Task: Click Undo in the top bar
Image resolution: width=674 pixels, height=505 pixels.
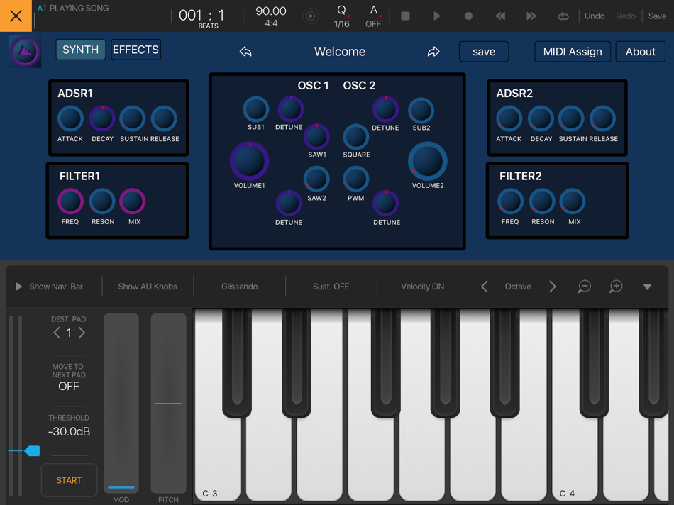Action: [x=595, y=16]
